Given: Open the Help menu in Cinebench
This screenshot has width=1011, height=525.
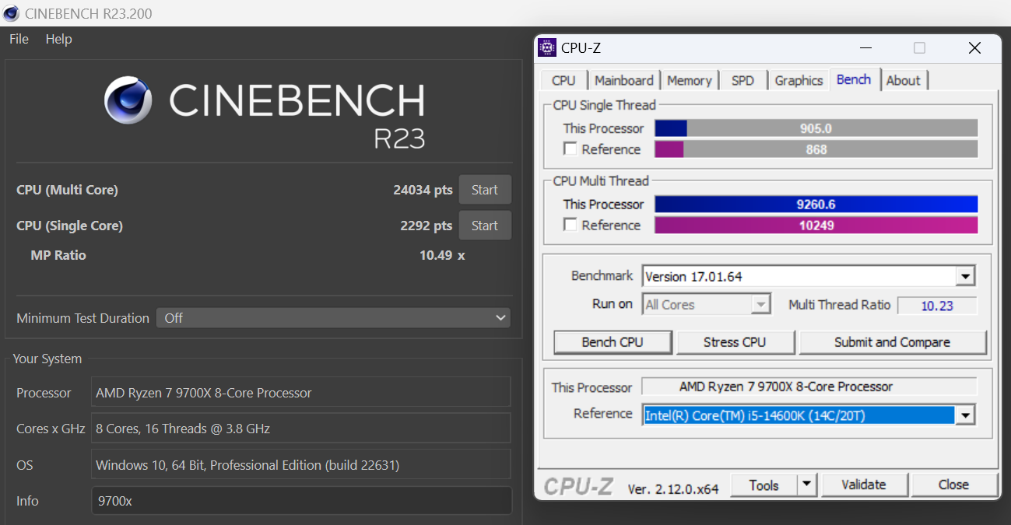Looking at the screenshot, I should coord(58,39).
